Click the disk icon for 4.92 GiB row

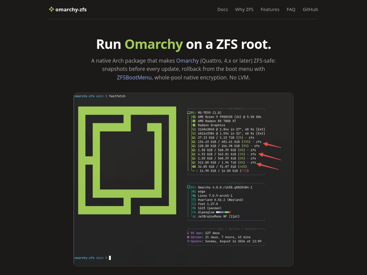click(194, 154)
